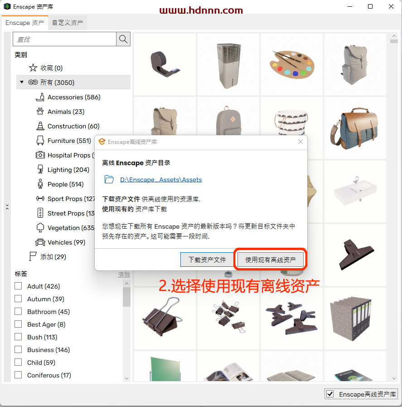The height and width of the screenshot is (407, 402).
Task: Check the Child (59) tag
Action: [18, 363]
